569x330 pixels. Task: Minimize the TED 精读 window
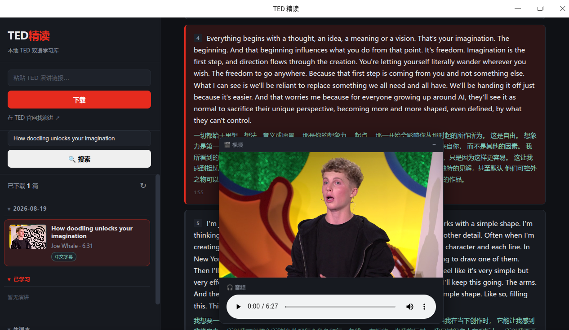click(x=519, y=9)
